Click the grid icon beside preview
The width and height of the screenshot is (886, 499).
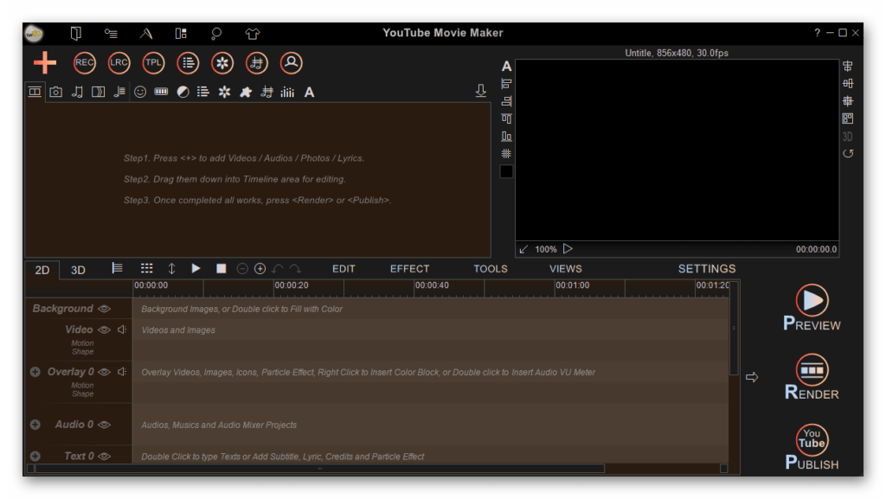506,154
